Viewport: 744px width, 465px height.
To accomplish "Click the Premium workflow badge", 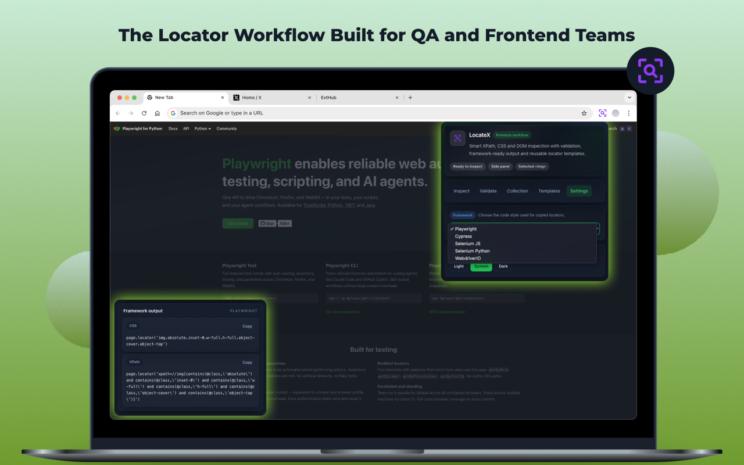I will click(x=512, y=135).
